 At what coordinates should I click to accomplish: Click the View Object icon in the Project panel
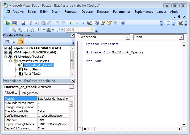(13, 41)
